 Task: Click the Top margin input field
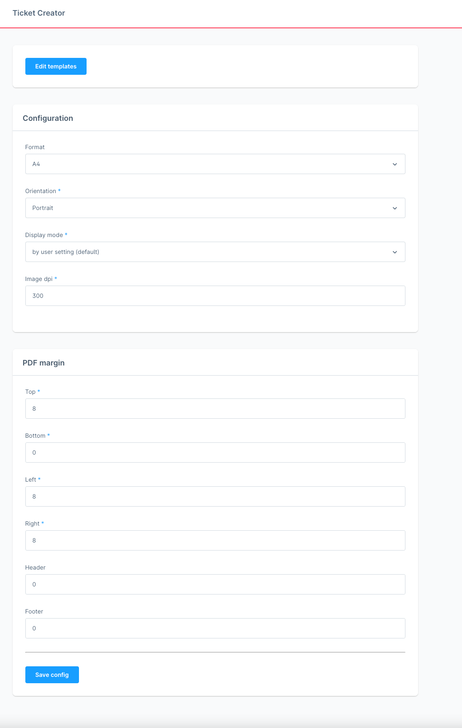pos(215,409)
